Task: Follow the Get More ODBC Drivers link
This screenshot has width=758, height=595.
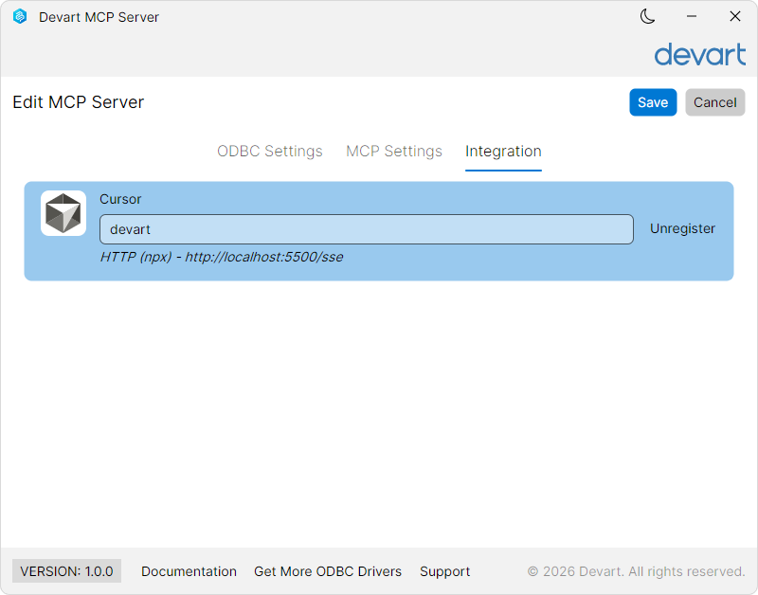Action: 328,571
